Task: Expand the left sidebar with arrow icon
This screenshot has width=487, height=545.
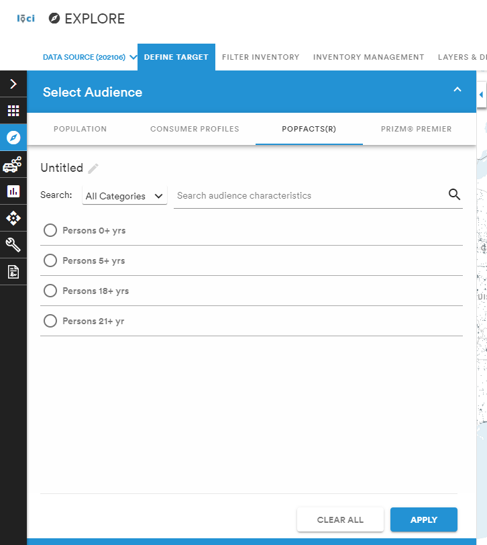Action: tap(13, 84)
